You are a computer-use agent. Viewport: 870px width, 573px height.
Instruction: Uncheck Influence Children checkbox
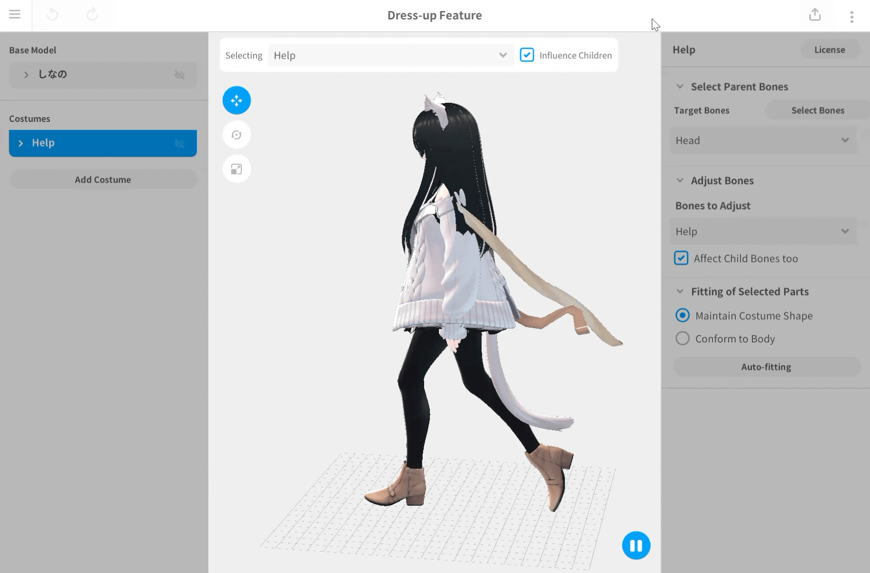tap(527, 55)
